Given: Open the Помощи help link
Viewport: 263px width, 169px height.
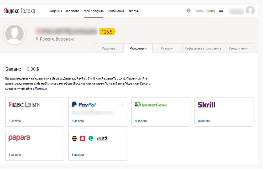Looking at the screenshot, I should pos(41,88).
